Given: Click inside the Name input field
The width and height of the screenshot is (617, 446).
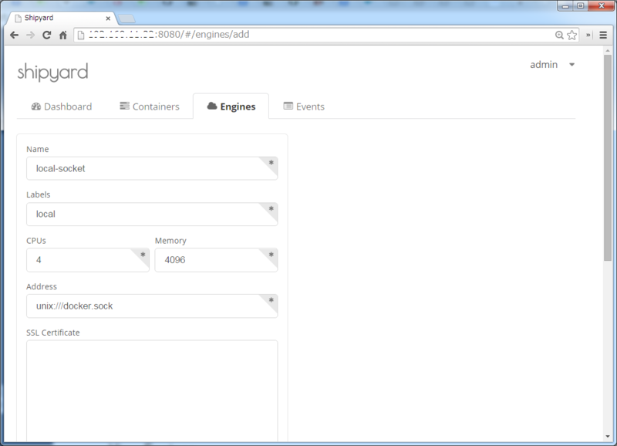Looking at the screenshot, I should [x=152, y=167].
